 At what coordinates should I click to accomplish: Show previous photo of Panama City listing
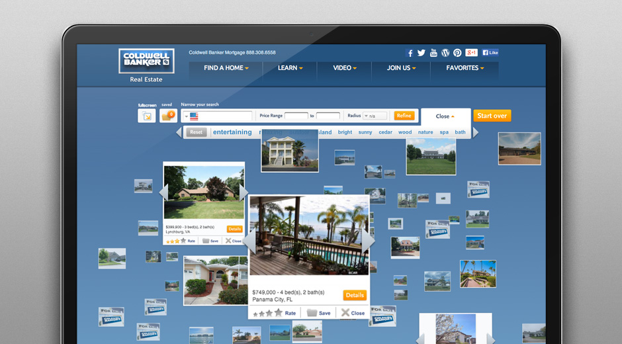249,241
